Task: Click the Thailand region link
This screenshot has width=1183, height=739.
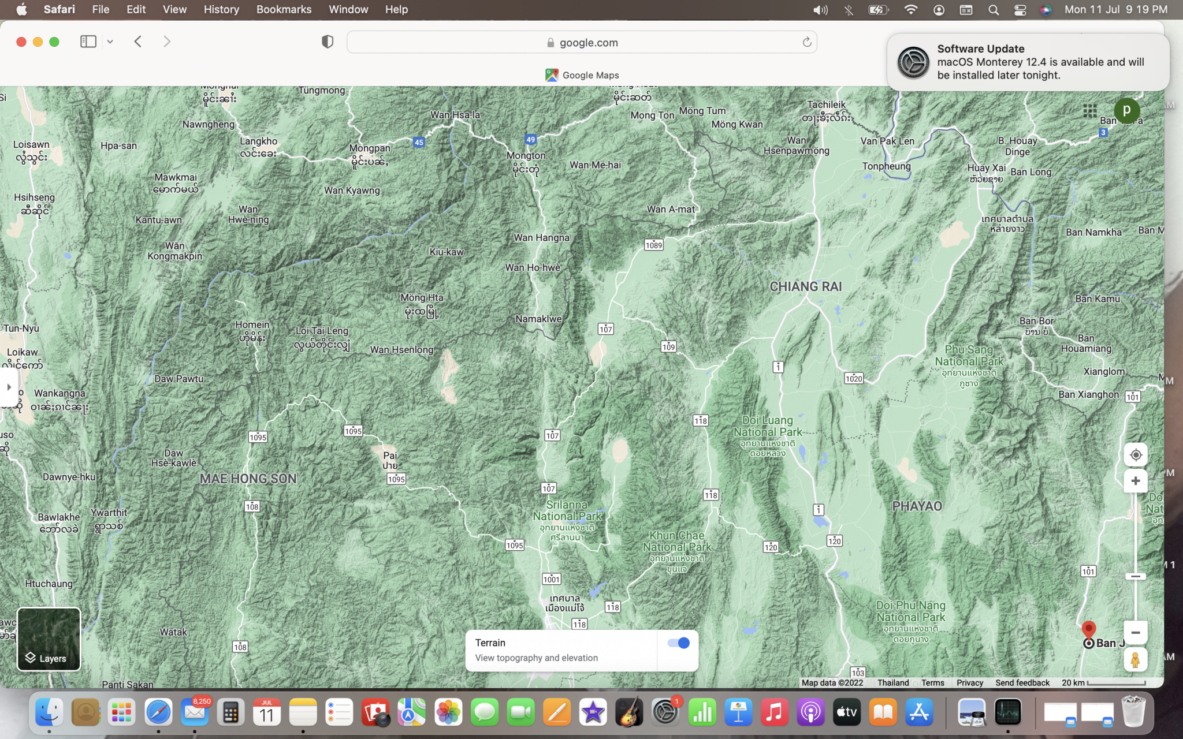Action: tap(893, 682)
